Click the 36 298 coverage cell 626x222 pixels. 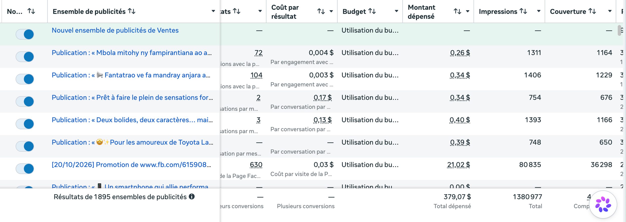tap(601, 165)
